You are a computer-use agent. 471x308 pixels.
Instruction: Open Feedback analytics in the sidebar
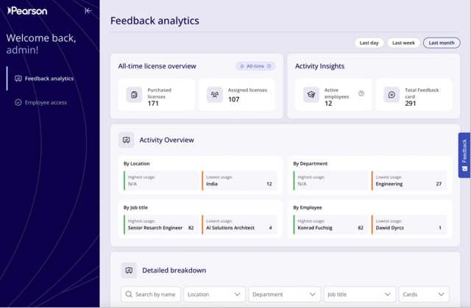44,79
